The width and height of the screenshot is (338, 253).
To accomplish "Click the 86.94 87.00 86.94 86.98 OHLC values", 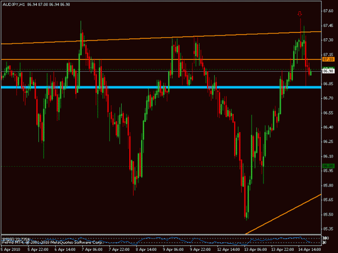I will click(49, 4).
